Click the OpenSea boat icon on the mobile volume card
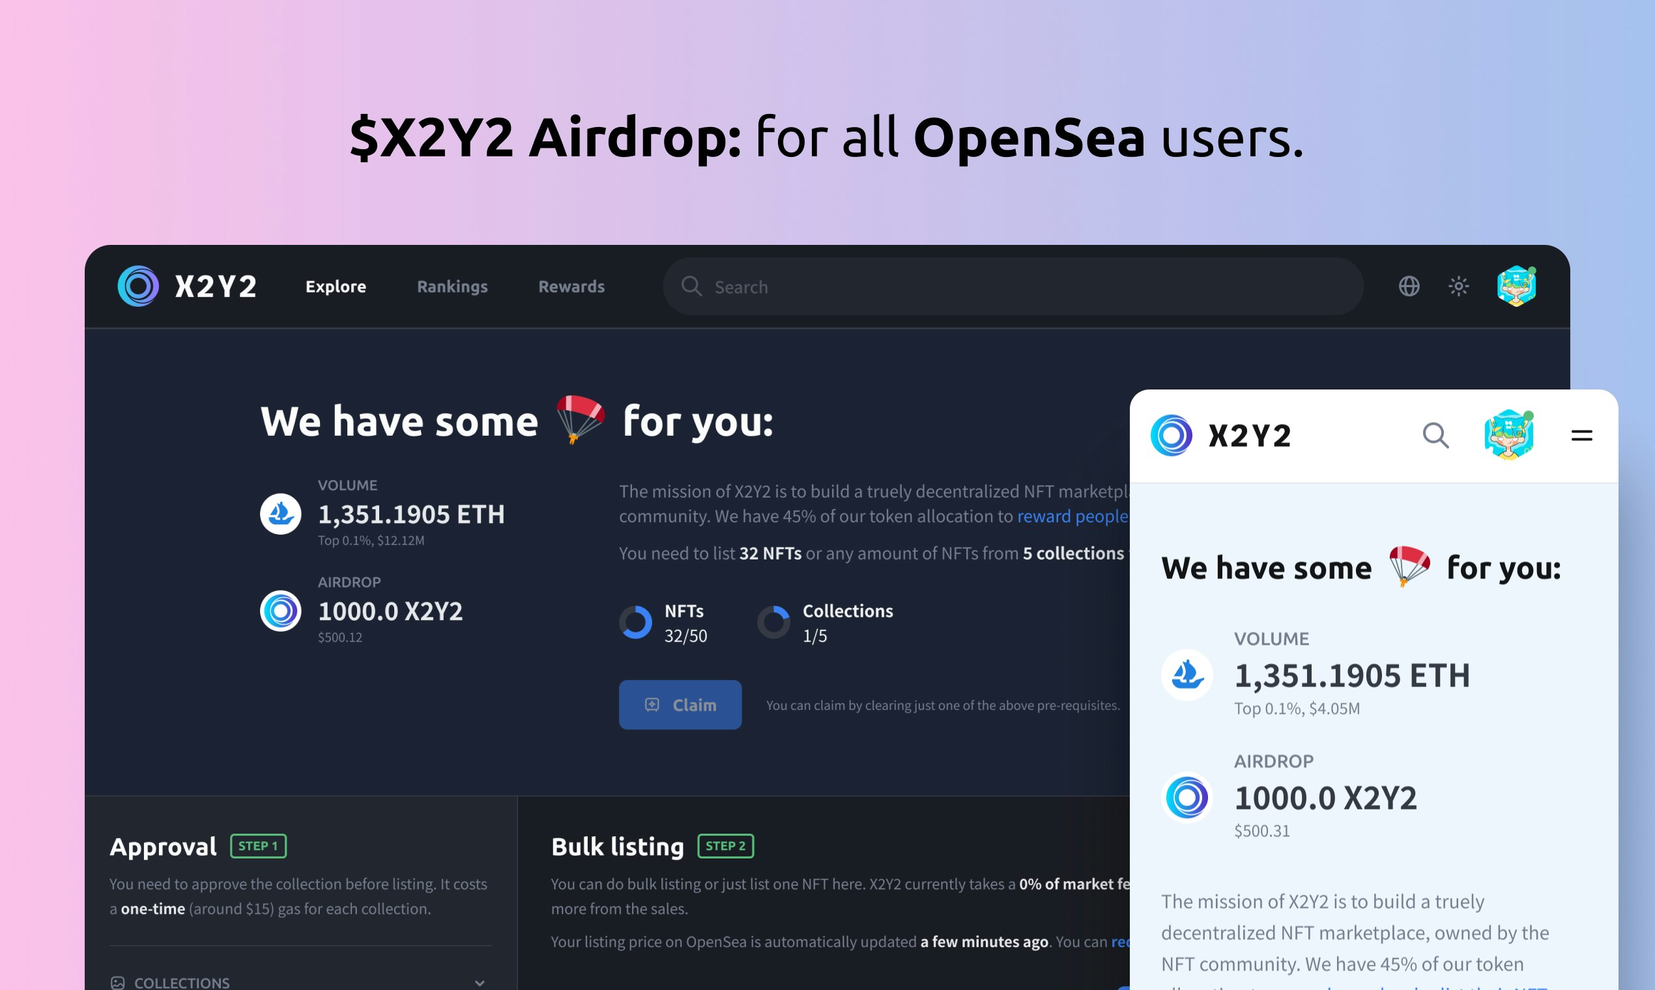 1186,675
